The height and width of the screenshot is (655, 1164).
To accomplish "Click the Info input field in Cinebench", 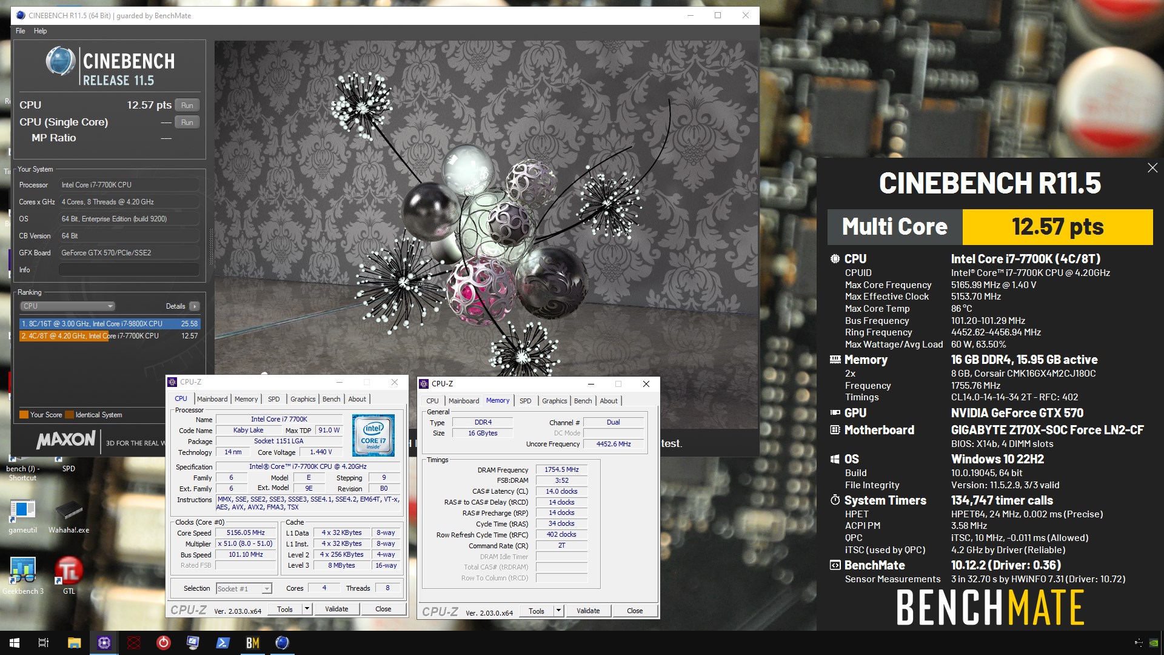I will (x=129, y=270).
